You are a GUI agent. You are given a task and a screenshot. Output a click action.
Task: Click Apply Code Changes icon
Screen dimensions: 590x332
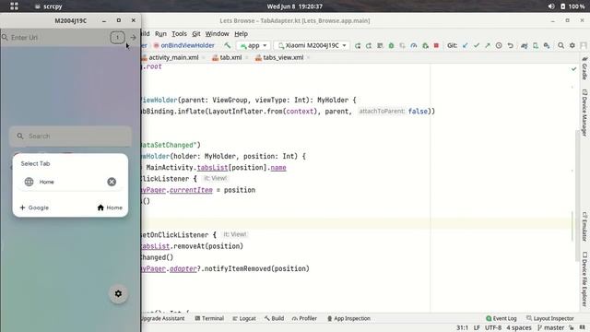point(380,45)
